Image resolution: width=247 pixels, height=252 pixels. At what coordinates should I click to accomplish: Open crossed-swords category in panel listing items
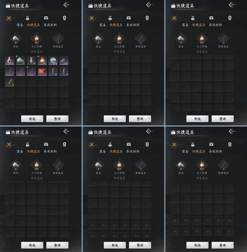tap(9, 18)
